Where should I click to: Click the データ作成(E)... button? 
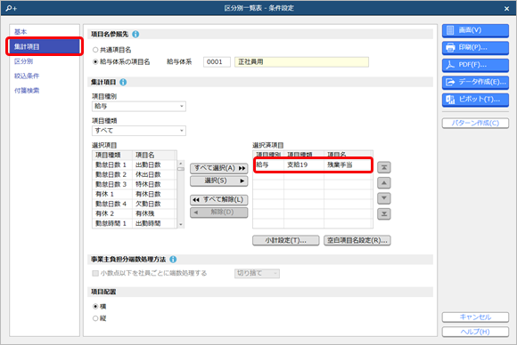tap(475, 82)
